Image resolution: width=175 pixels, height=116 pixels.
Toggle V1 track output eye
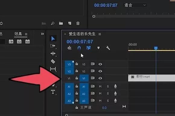tap(100, 78)
